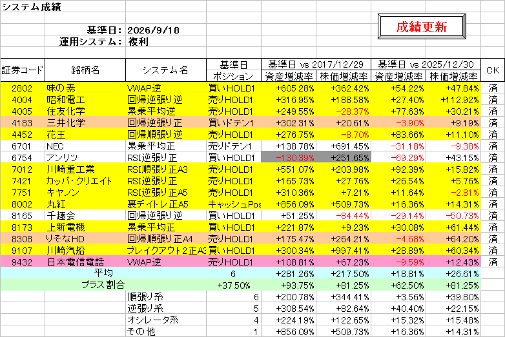Click 済 check cell in 2802 row
Viewport: 505px width, 337px height.
[493, 88]
